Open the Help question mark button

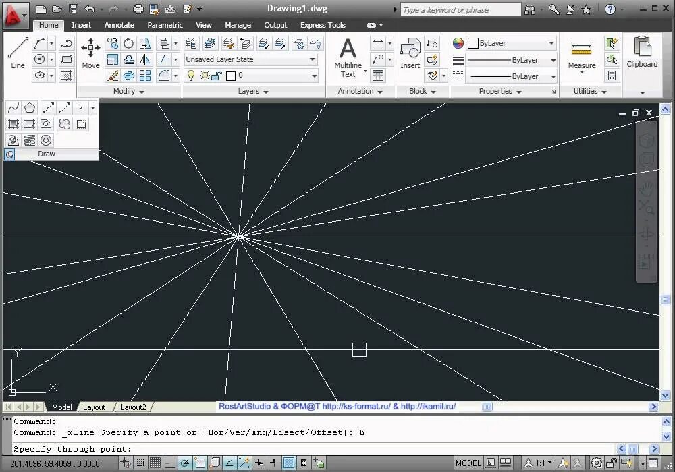tap(610, 9)
